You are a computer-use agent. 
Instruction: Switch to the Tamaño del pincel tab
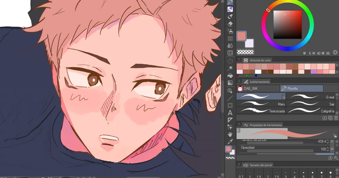pos(257,165)
